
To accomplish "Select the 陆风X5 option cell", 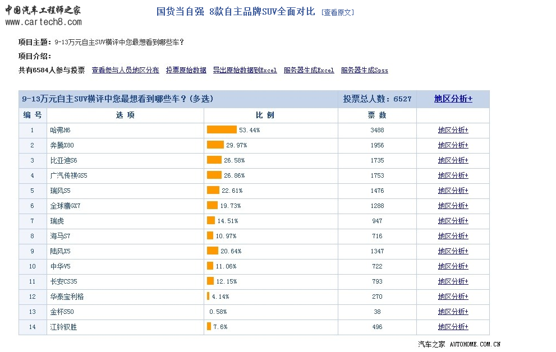I will click(x=125, y=251).
